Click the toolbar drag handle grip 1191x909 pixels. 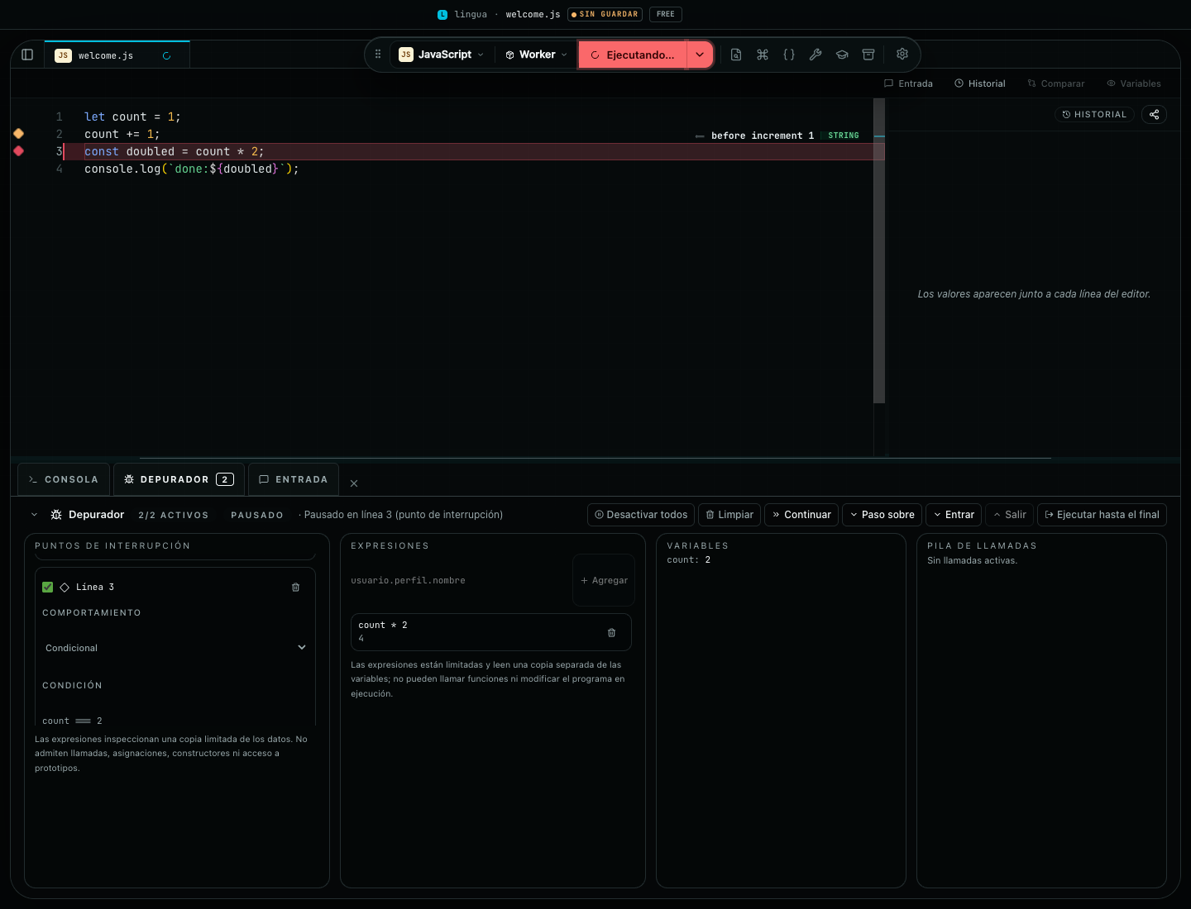coord(378,55)
